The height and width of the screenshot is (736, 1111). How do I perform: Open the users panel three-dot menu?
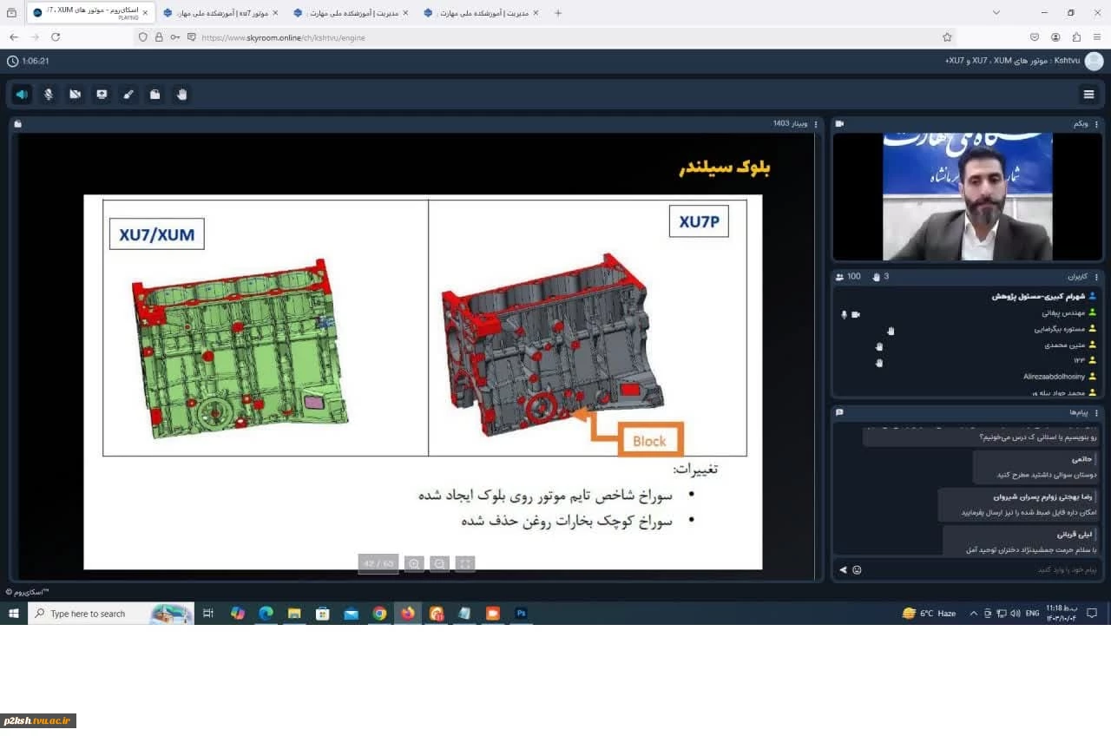1097,277
